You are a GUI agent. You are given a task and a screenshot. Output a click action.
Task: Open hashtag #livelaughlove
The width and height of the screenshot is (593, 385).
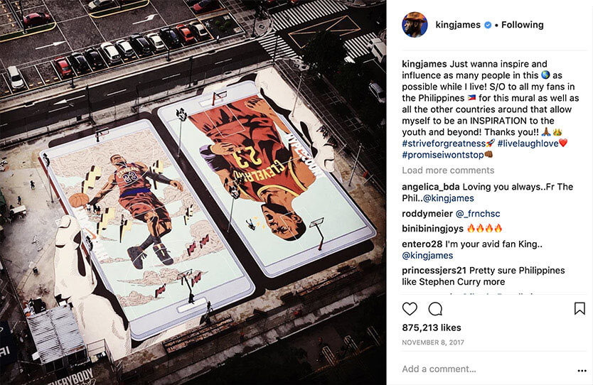click(x=528, y=143)
